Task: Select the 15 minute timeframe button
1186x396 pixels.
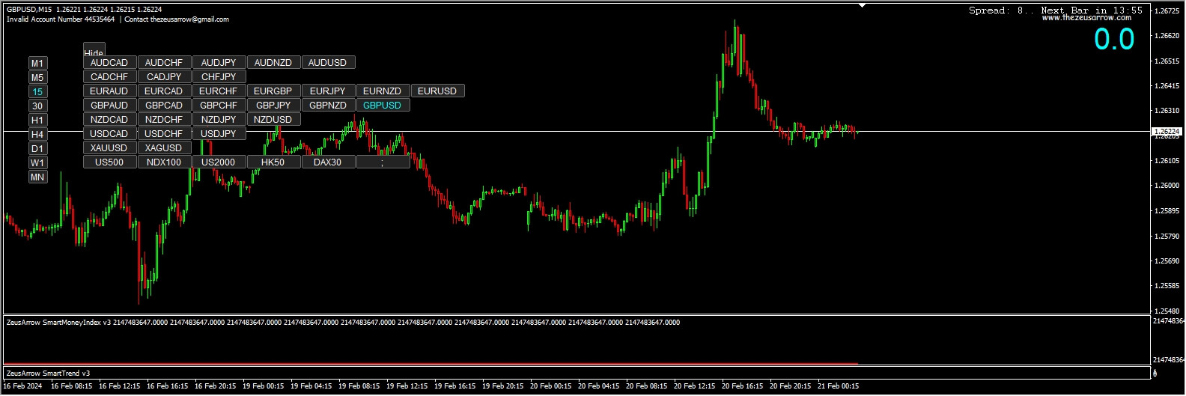Action: click(37, 91)
